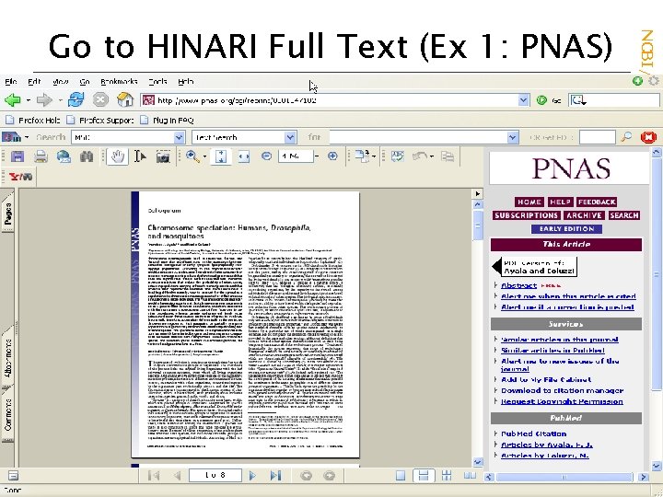This screenshot has height=497, width=663.
Task: Save a copy of the PDF
Action: [x=17, y=156]
